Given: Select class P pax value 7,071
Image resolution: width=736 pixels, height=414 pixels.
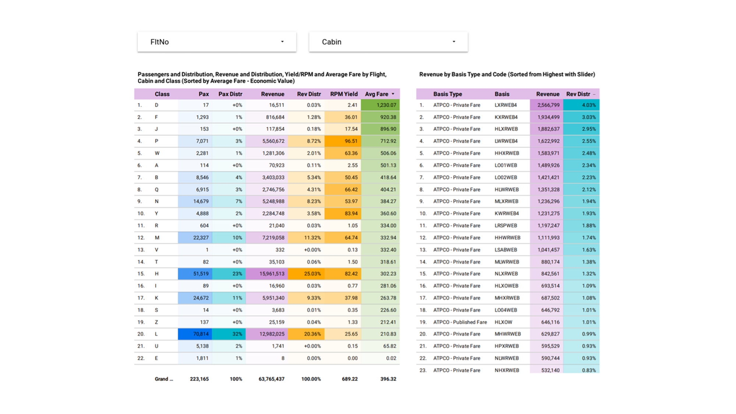Looking at the screenshot, I should (202, 141).
